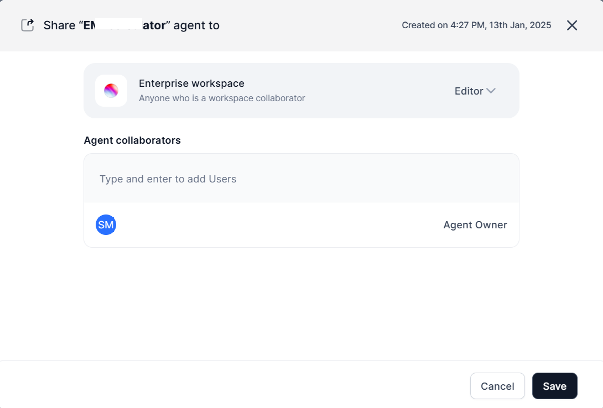Click the SM avatar in agent collaborators
This screenshot has width=603, height=408.
pyautogui.click(x=106, y=224)
